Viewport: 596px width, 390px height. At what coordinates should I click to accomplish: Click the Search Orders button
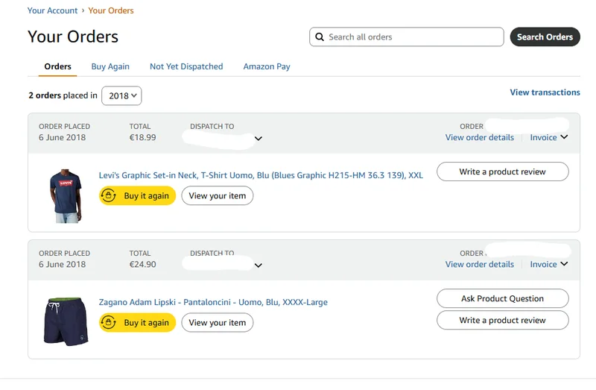click(545, 37)
